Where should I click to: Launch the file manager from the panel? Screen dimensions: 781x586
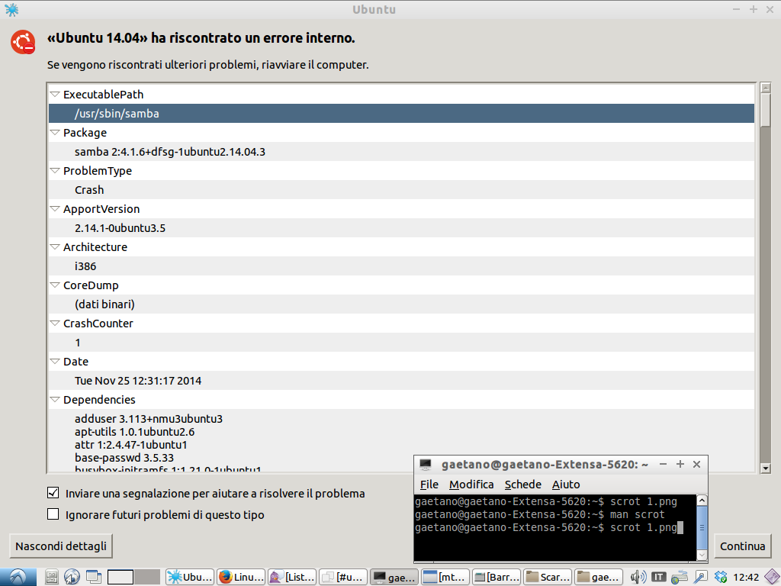(x=52, y=577)
